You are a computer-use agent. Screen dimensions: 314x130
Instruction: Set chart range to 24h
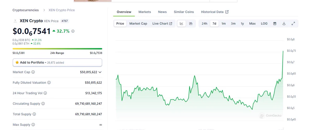204,23
